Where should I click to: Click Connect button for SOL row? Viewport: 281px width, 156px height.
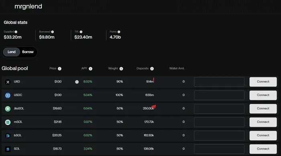point(263,149)
